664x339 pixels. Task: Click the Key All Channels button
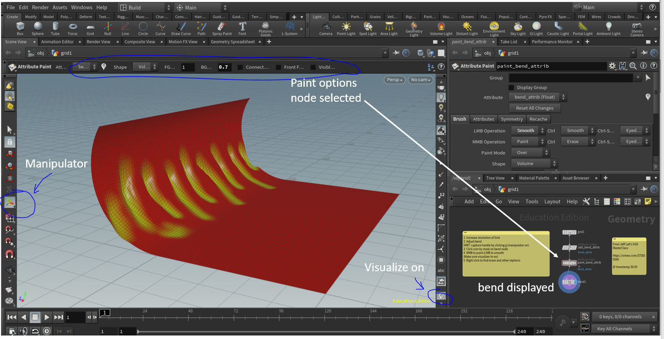click(x=625, y=329)
